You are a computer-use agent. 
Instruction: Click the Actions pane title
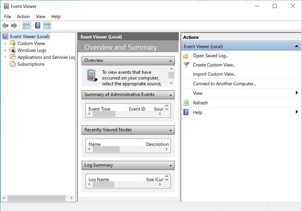click(x=191, y=37)
